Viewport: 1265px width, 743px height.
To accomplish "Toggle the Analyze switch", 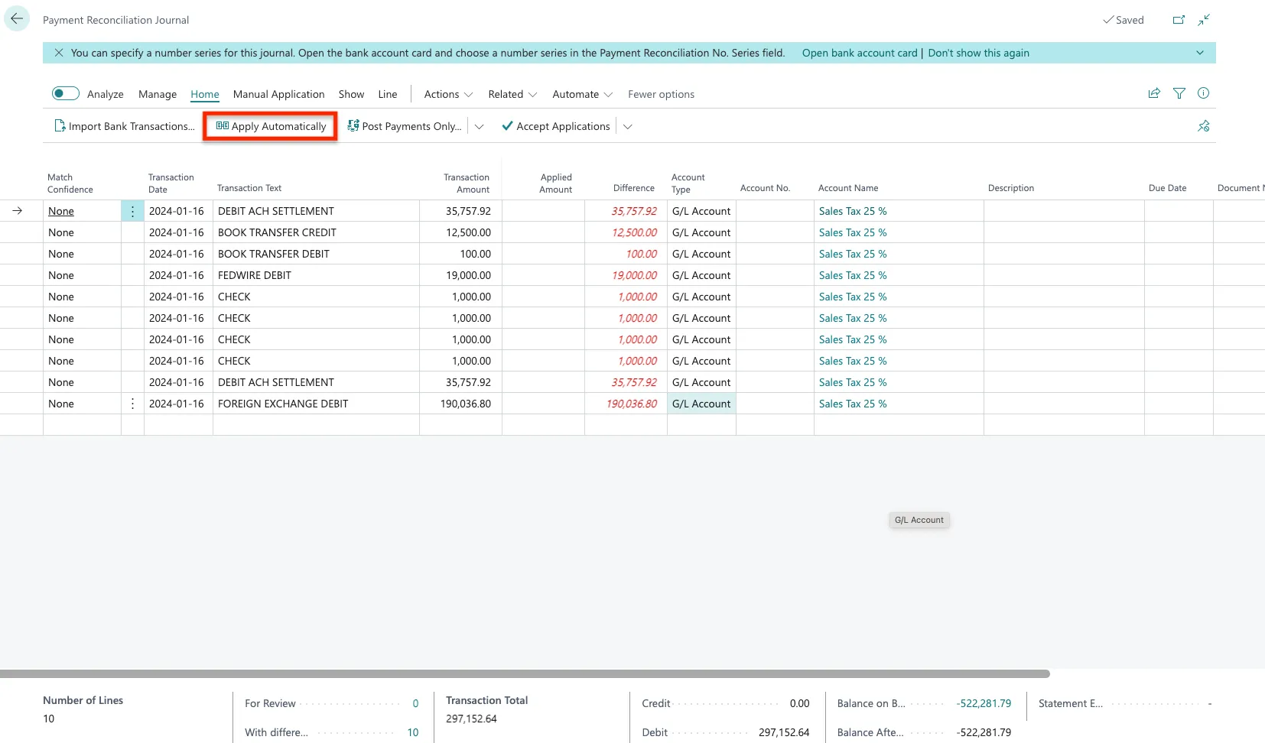I will (x=66, y=93).
